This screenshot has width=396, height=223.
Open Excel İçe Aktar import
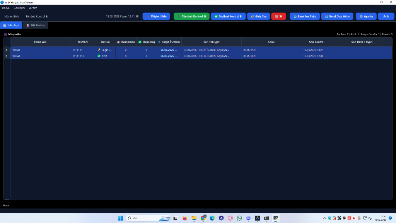[x=305, y=17]
